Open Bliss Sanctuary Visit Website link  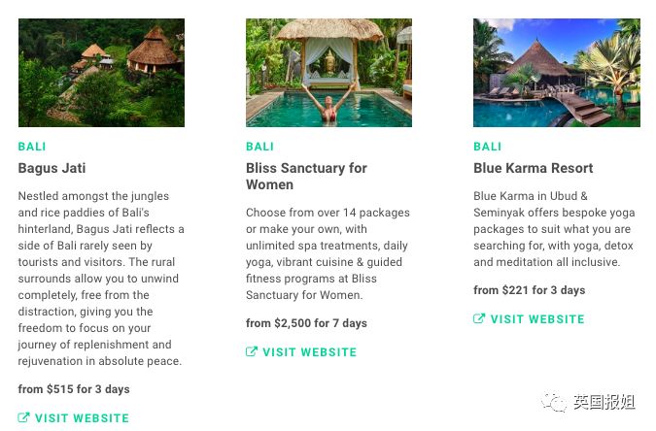301,351
